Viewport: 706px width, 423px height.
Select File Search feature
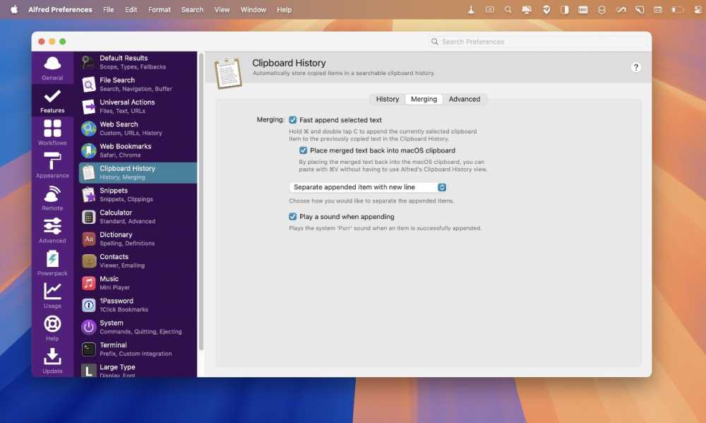pyautogui.click(x=138, y=84)
